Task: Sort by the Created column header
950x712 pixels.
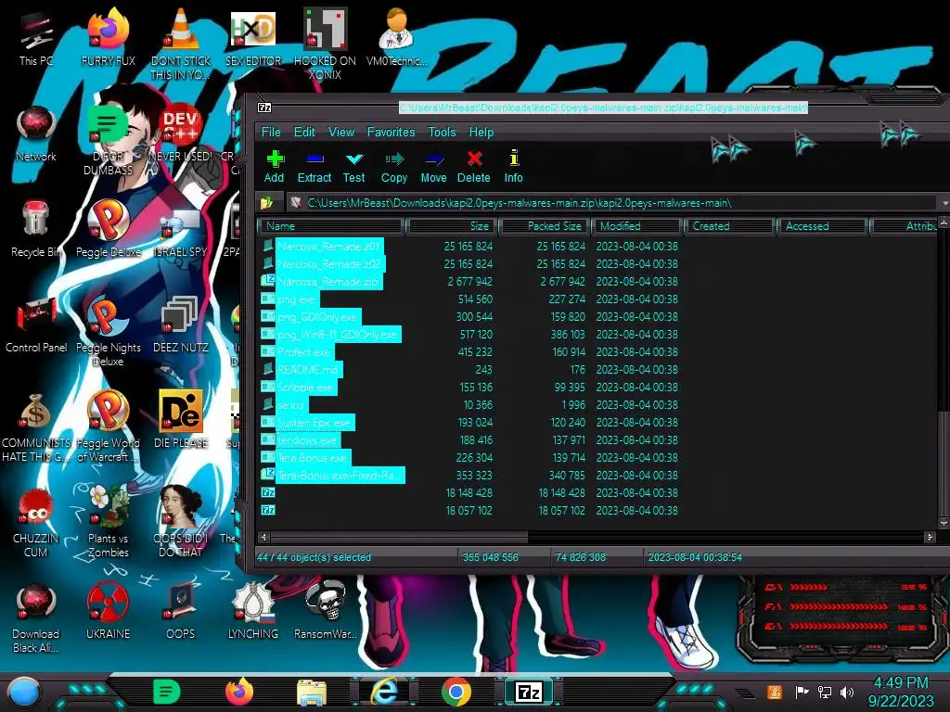Action: 730,226
